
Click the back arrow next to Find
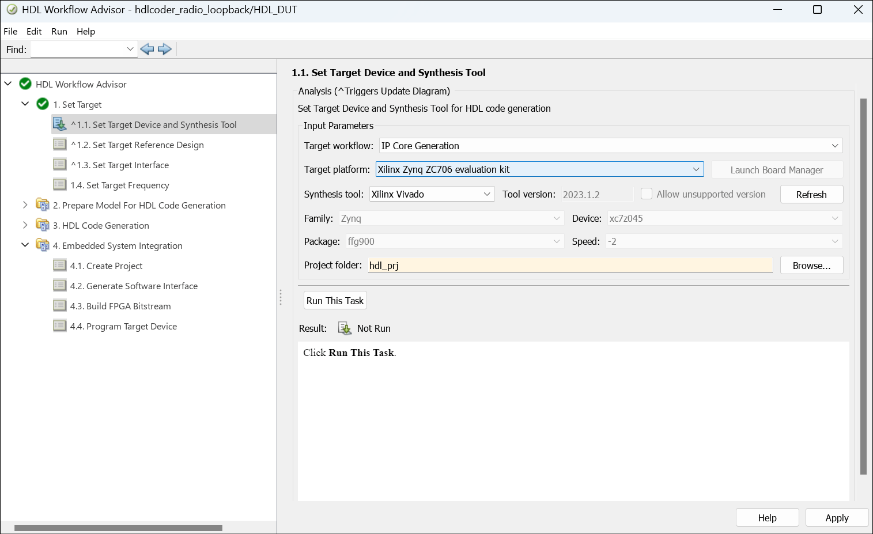coord(147,49)
